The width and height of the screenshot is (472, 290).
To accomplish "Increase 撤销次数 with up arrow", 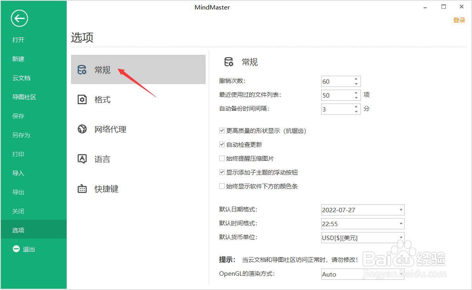I will coord(356,79).
